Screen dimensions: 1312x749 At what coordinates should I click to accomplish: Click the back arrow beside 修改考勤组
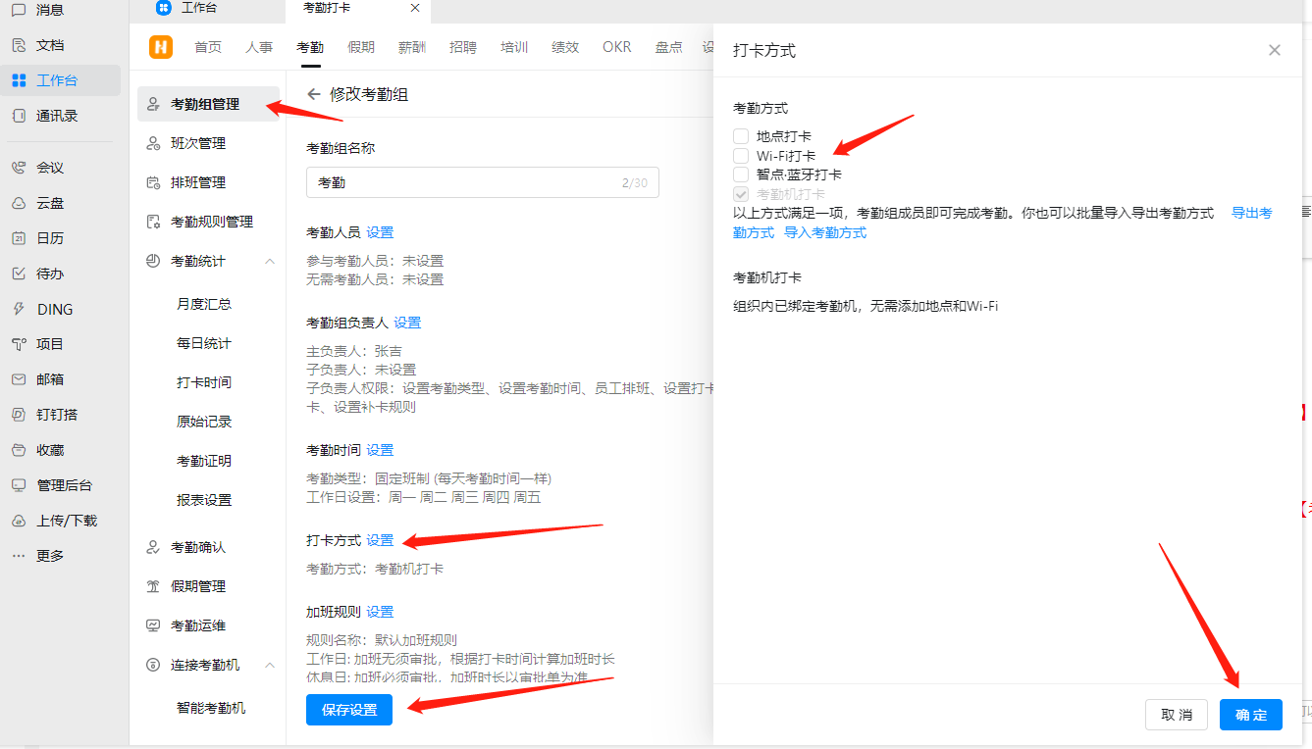[314, 94]
